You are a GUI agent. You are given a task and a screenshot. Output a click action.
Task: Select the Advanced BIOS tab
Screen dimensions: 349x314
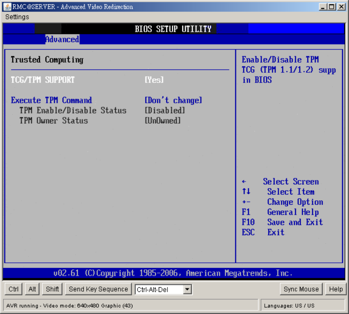[62, 39]
